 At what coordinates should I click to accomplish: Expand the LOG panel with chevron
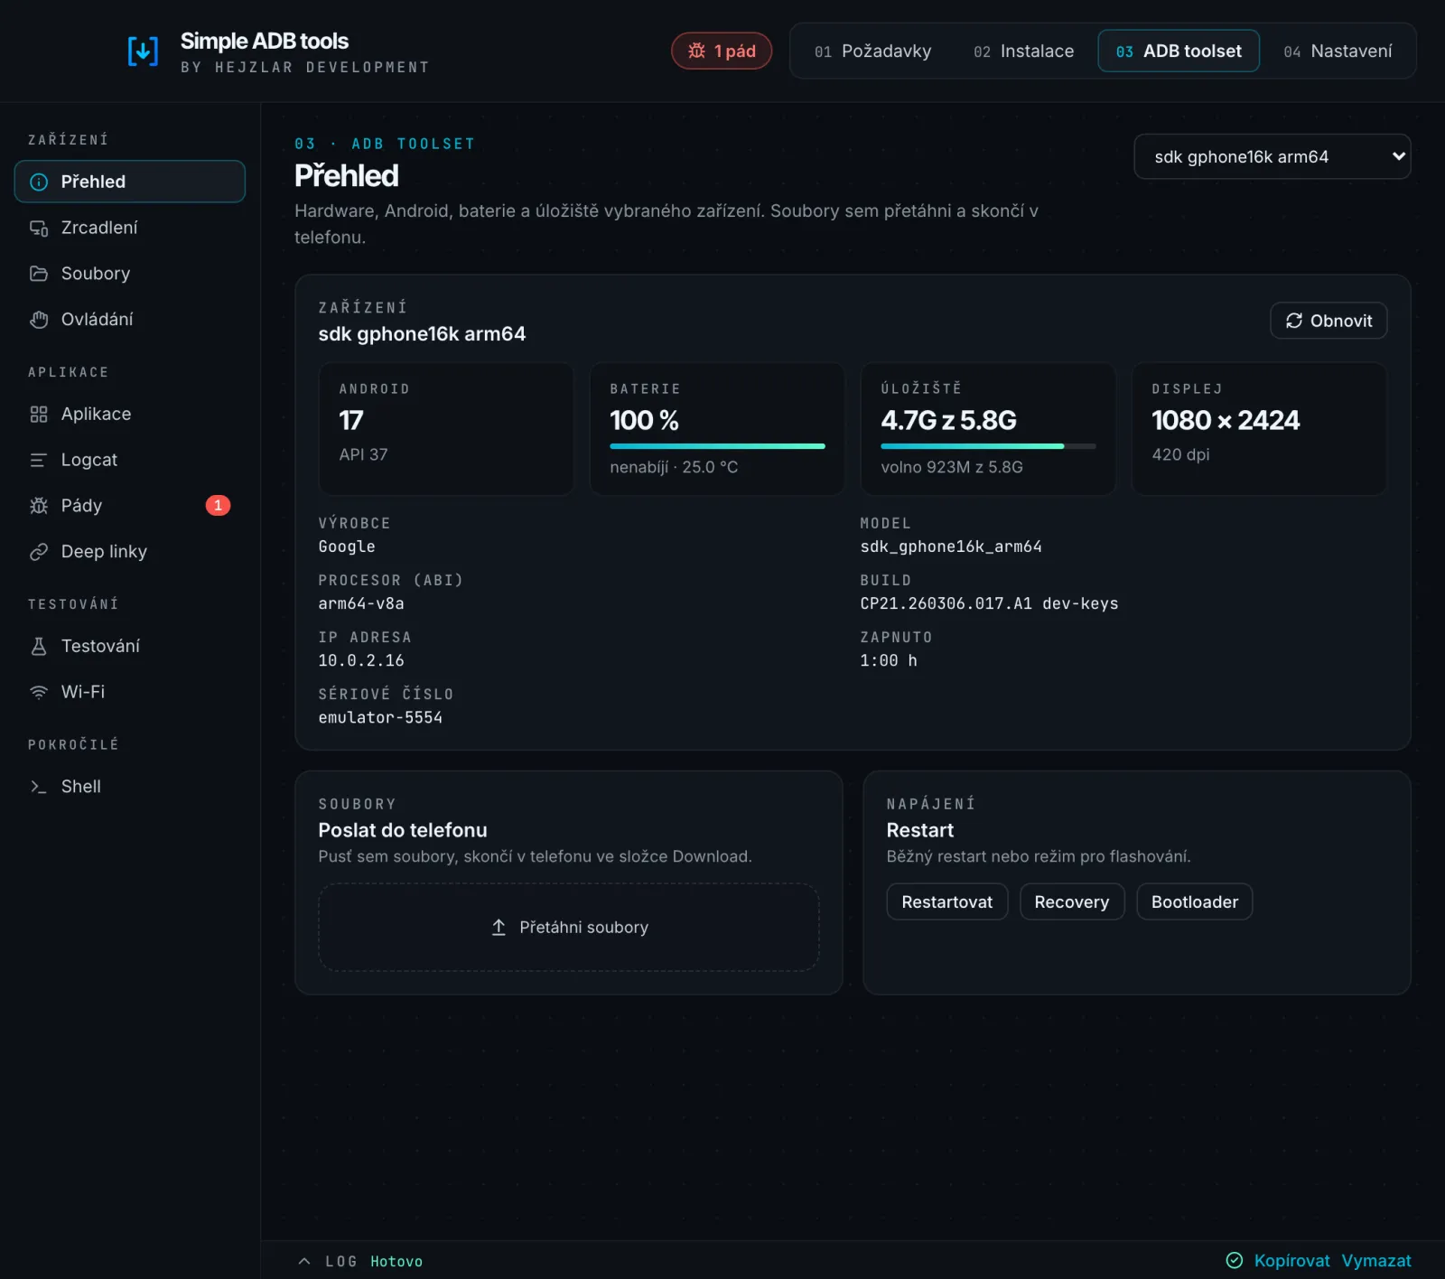304,1261
